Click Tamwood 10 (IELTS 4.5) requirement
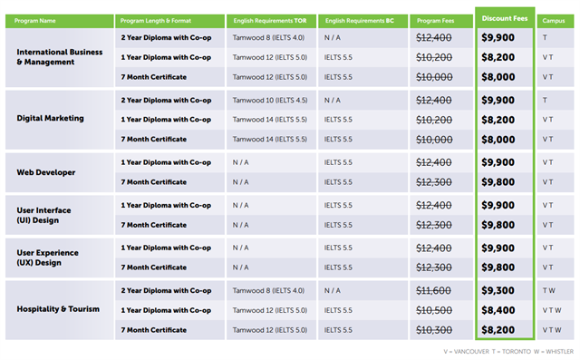The image size is (580, 360). pos(270,101)
